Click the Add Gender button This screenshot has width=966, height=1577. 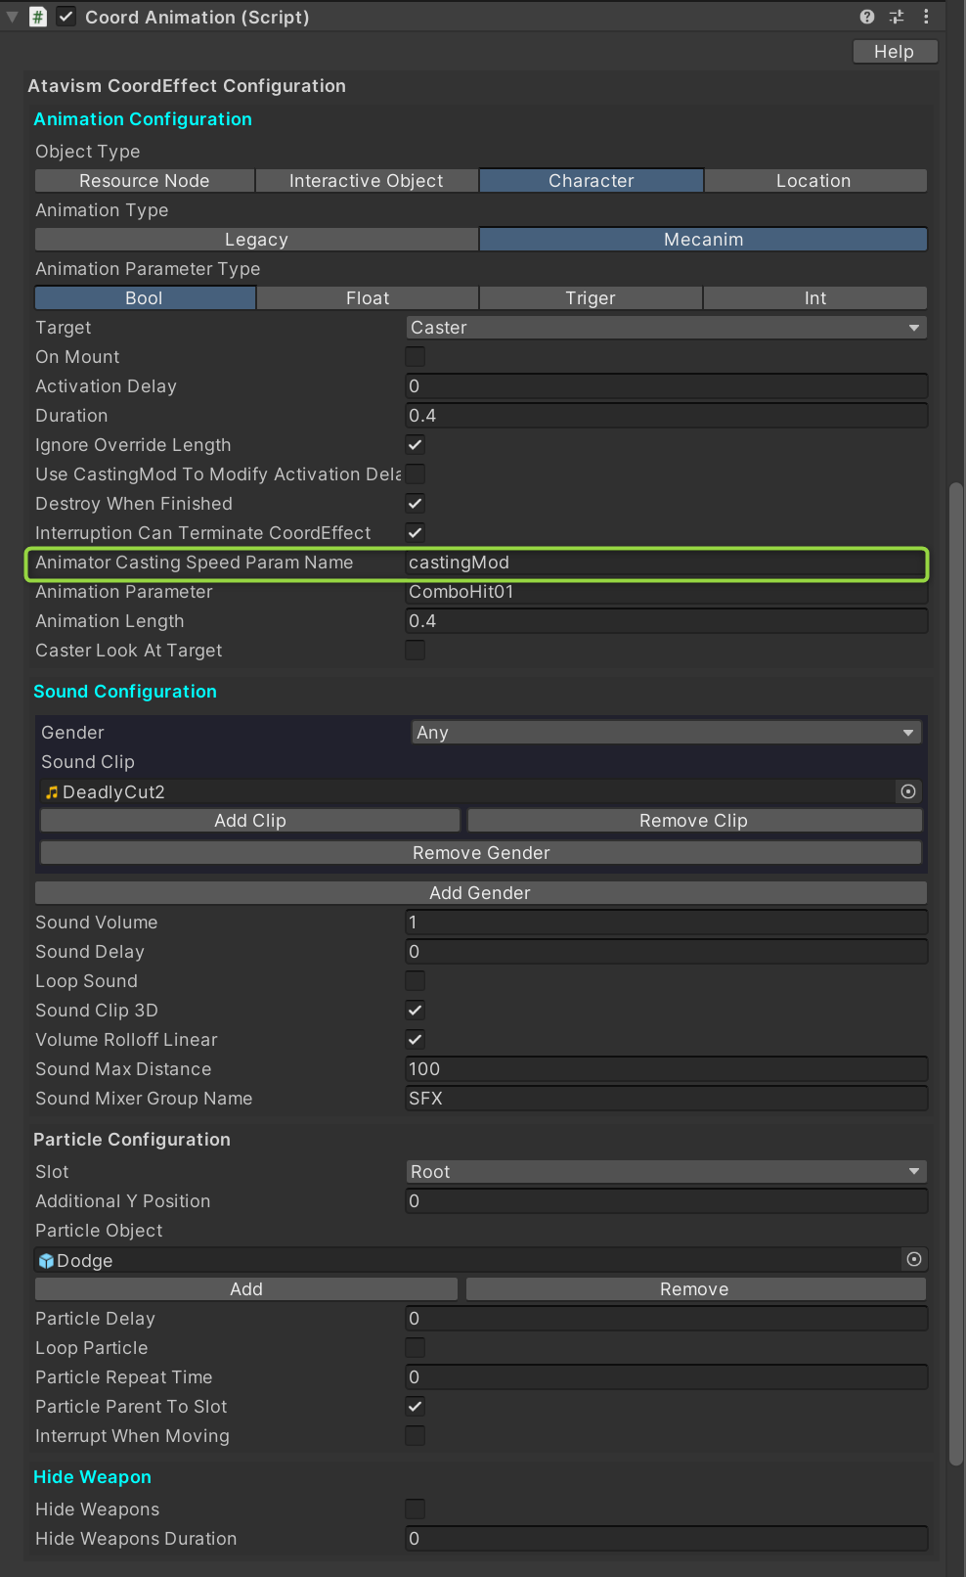(x=480, y=893)
